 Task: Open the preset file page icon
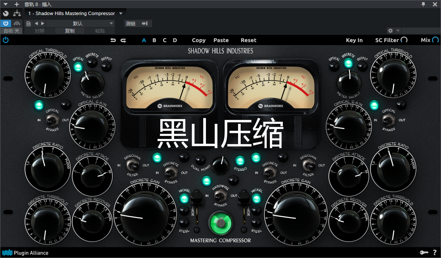click(x=28, y=24)
